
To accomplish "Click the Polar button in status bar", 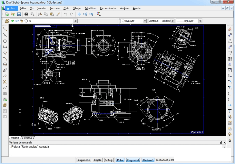I will 120,160.
